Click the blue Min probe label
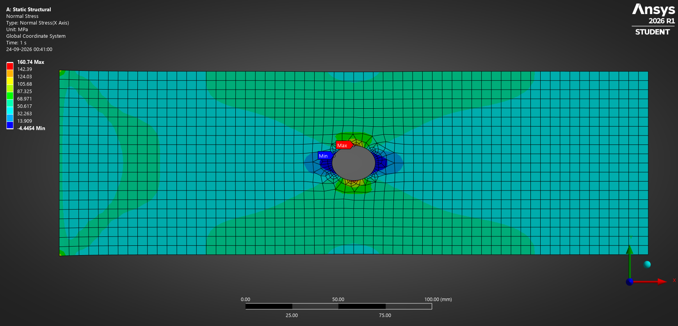678x326 pixels. 325,156
